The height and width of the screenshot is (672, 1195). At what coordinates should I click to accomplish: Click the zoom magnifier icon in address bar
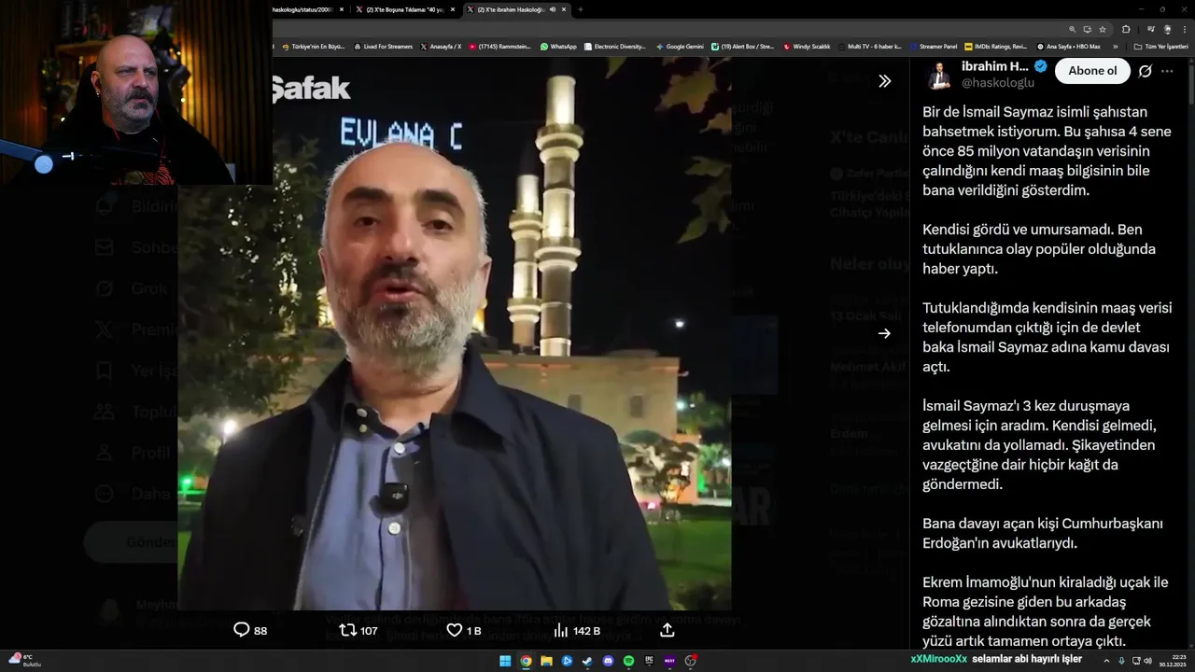click(x=1073, y=29)
